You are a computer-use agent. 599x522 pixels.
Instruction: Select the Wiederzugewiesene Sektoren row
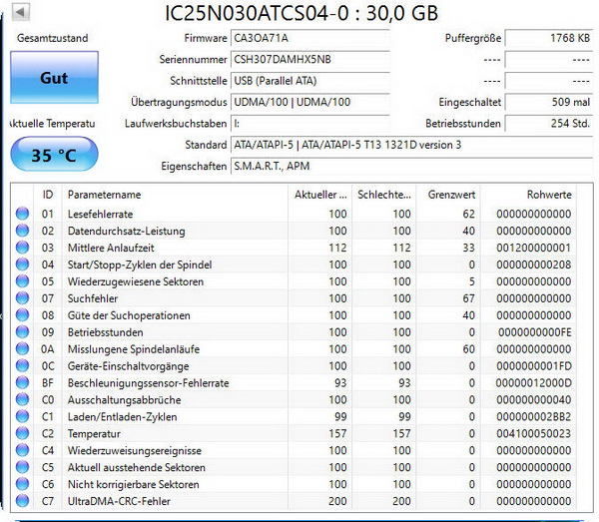pyautogui.click(x=299, y=281)
